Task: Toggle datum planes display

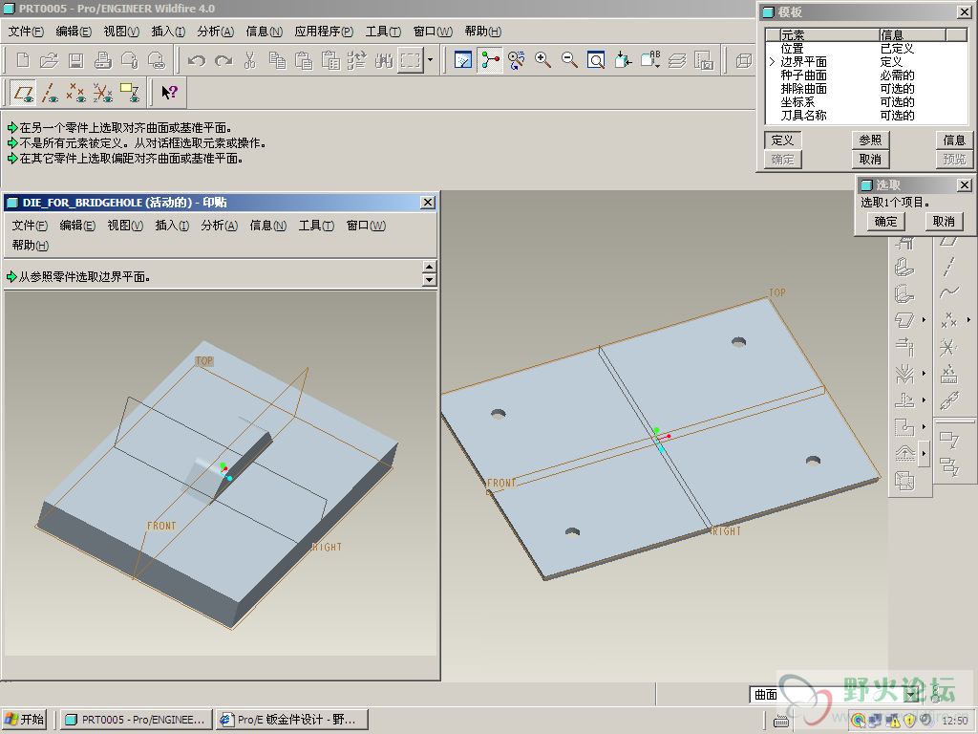Action: coord(24,93)
